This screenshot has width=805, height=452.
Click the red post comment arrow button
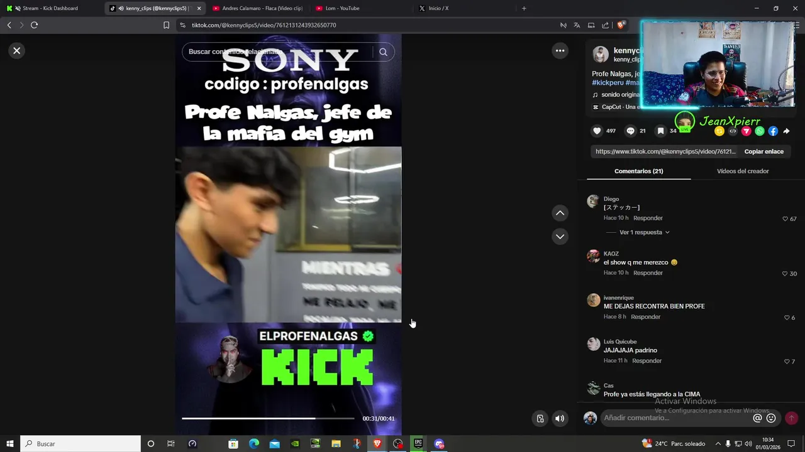coord(791,418)
